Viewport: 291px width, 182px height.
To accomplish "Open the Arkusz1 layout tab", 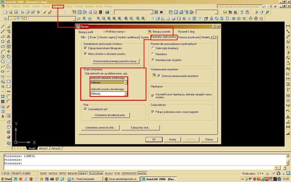I will click(x=43, y=148).
